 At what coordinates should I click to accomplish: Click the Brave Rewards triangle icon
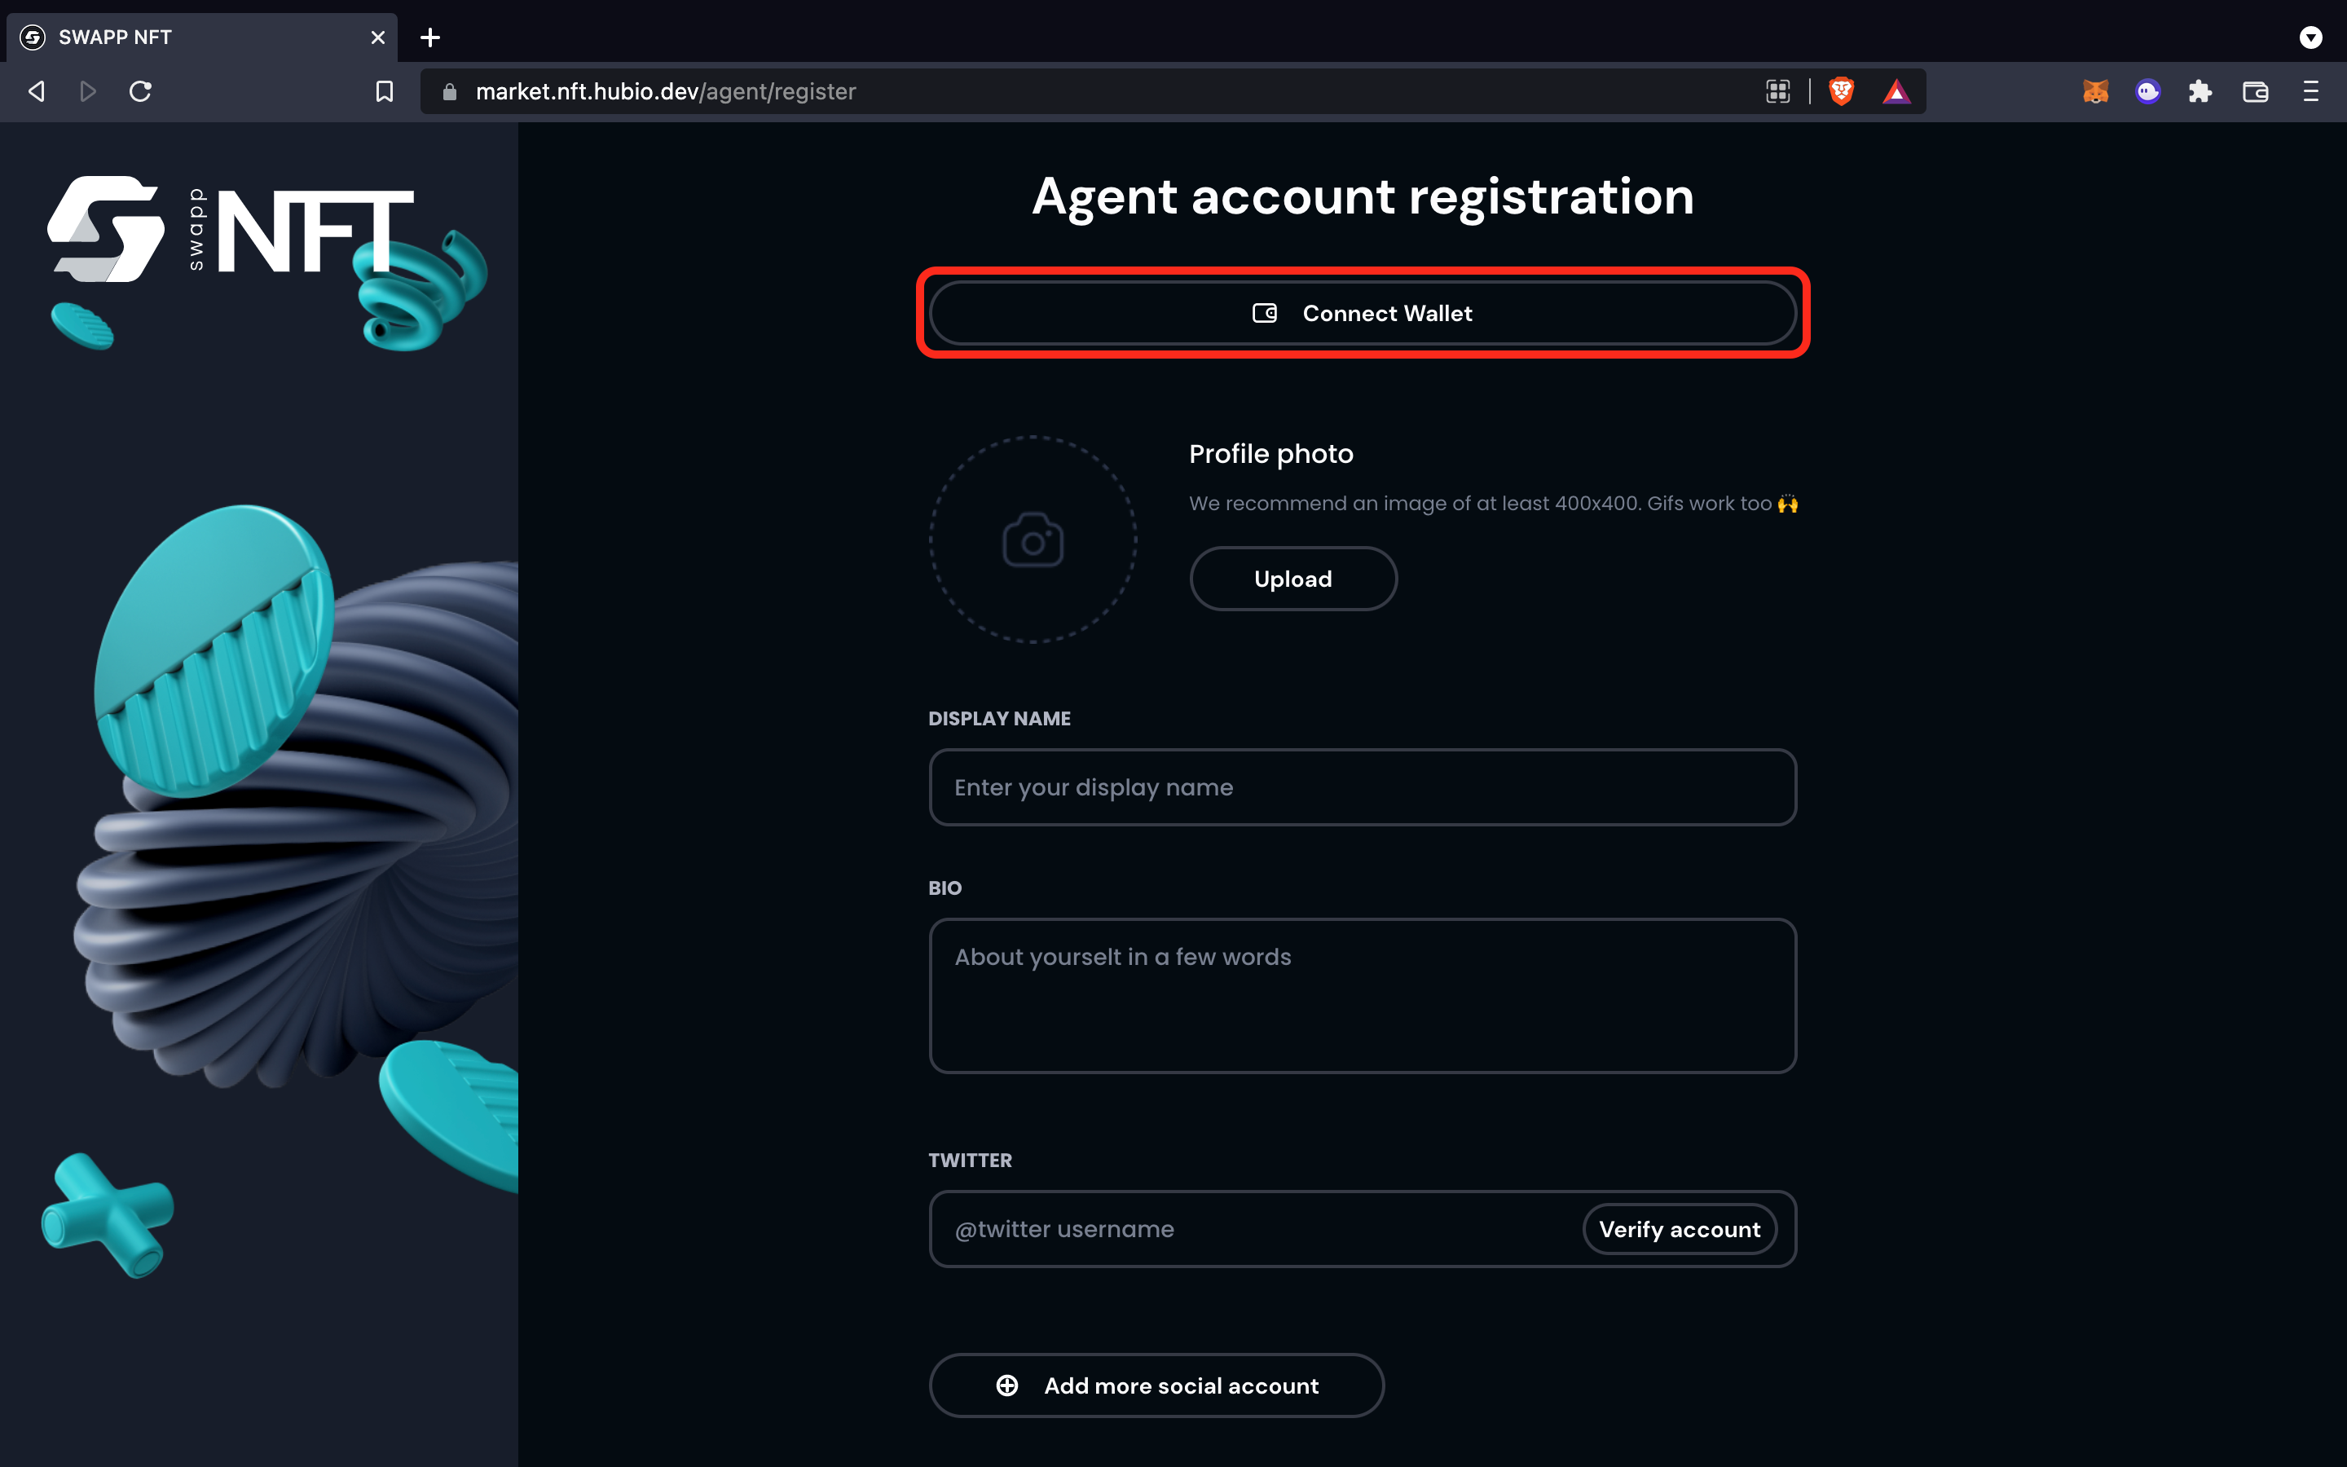(1896, 92)
